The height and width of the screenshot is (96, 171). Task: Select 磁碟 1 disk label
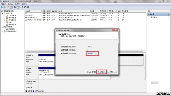coord(32,73)
